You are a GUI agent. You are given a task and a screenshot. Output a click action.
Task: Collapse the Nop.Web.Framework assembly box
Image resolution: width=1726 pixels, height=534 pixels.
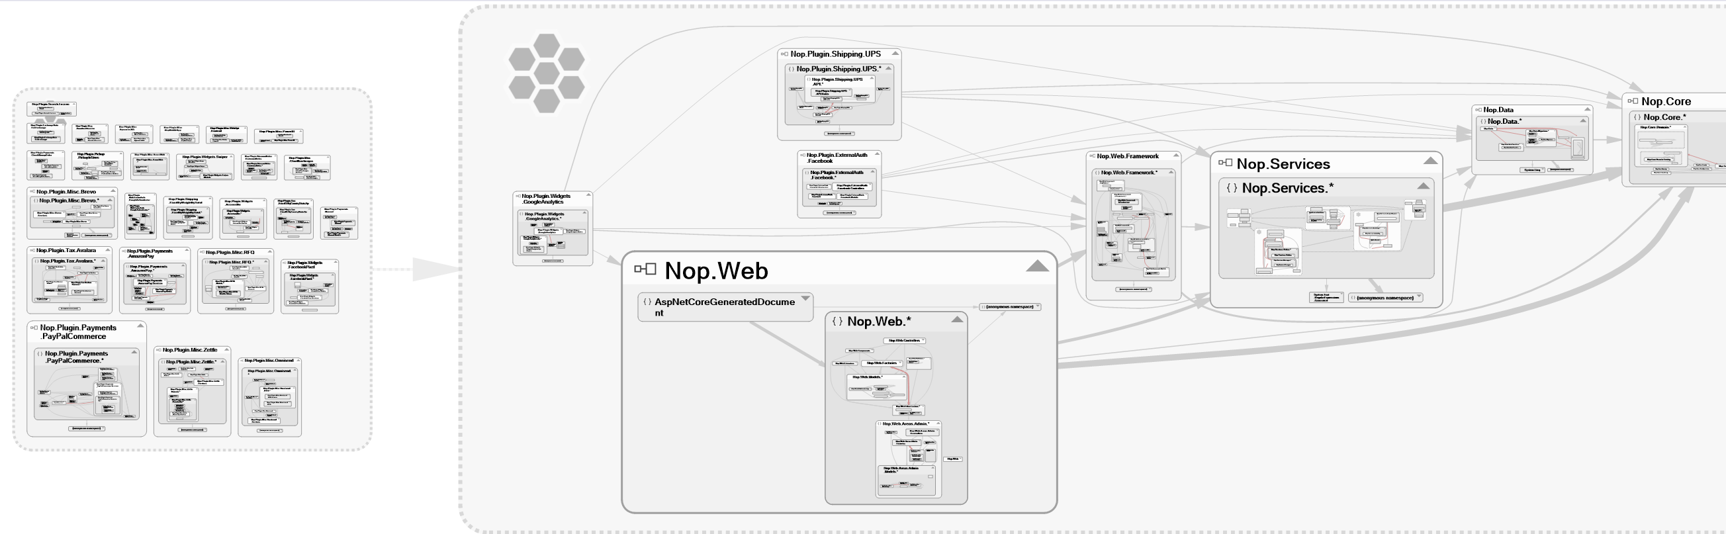[1176, 156]
